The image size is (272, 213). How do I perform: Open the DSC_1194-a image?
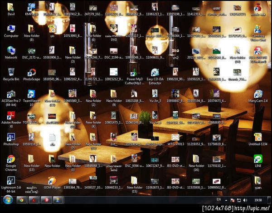(114, 53)
